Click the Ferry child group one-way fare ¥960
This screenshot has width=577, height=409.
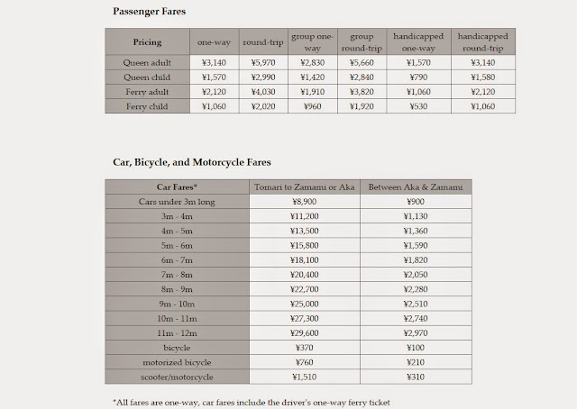[311, 105]
